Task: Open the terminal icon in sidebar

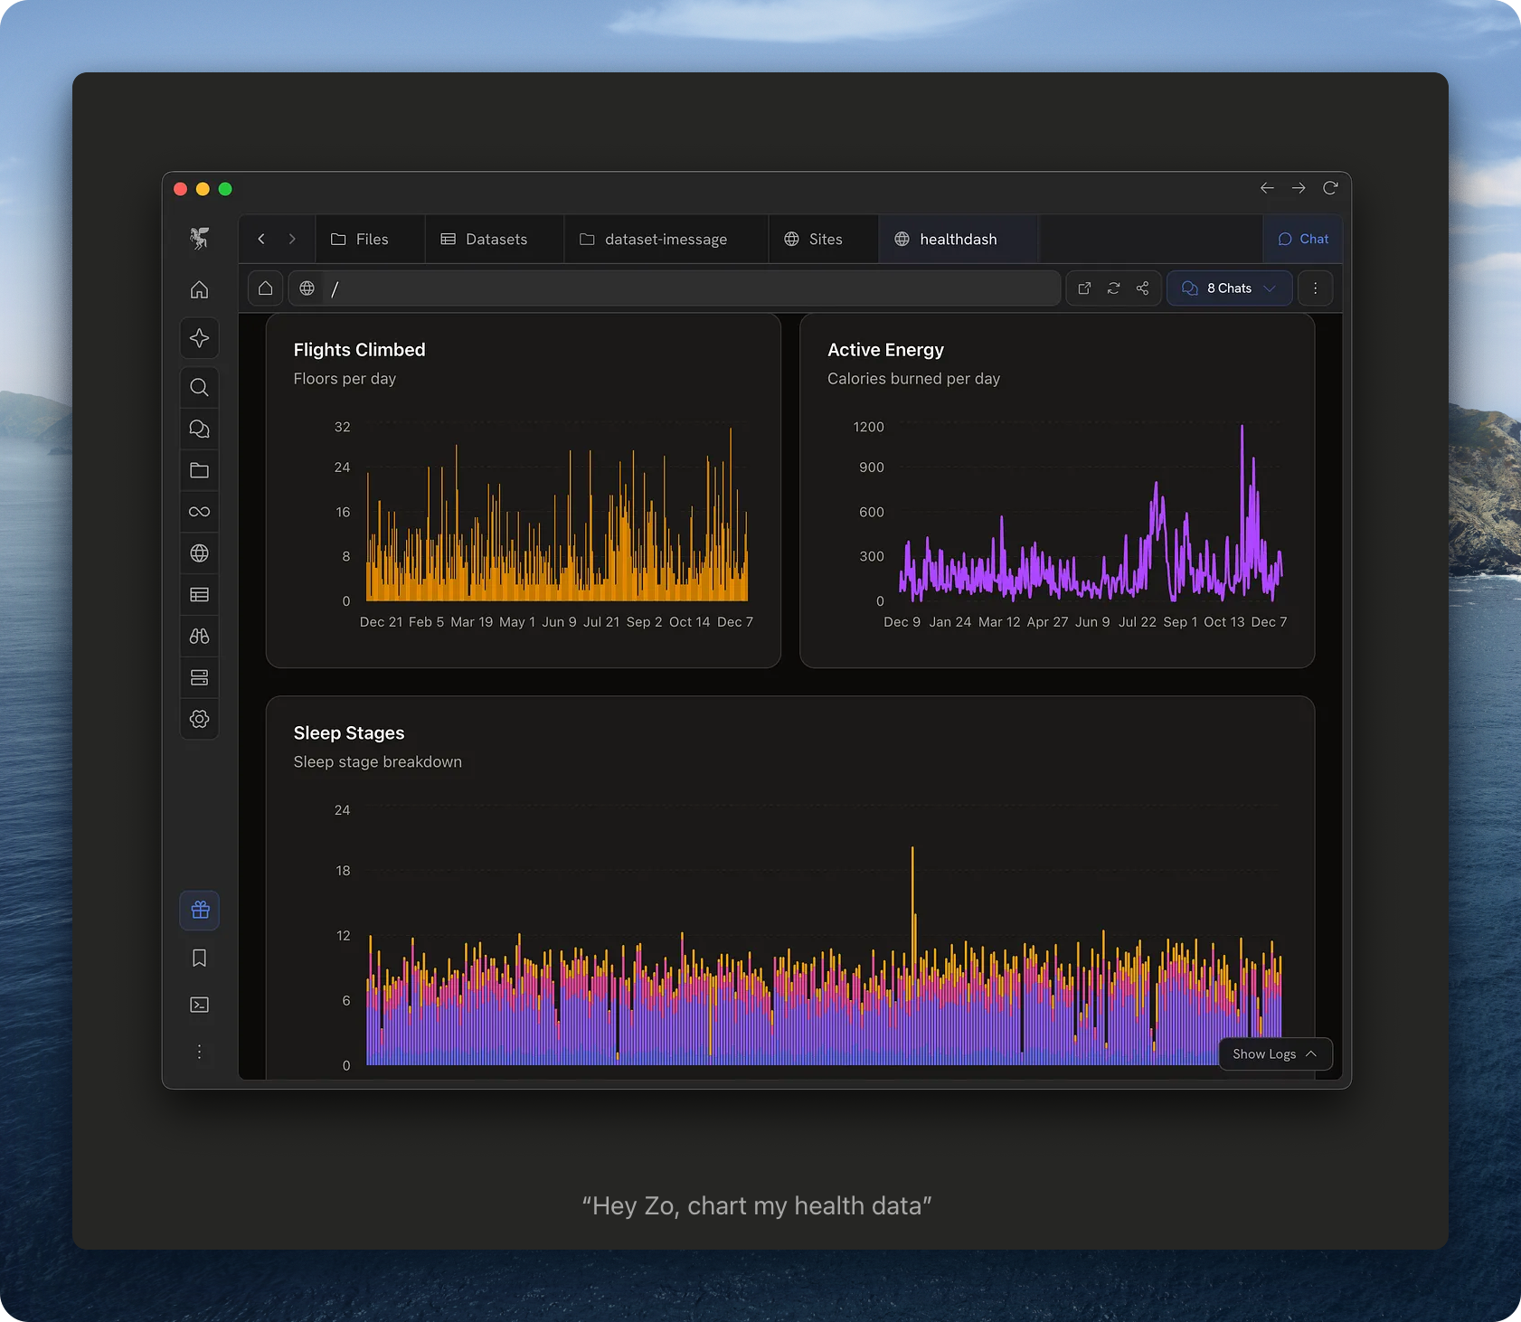Action: pos(200,1005)
